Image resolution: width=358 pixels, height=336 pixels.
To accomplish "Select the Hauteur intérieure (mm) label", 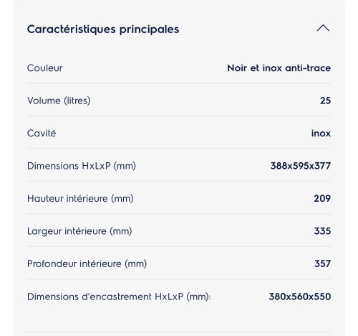I will (x=80, y=198).
